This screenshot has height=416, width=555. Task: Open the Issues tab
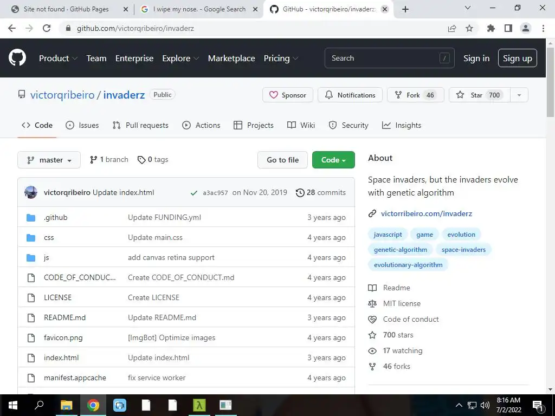[x=82, y=125]
